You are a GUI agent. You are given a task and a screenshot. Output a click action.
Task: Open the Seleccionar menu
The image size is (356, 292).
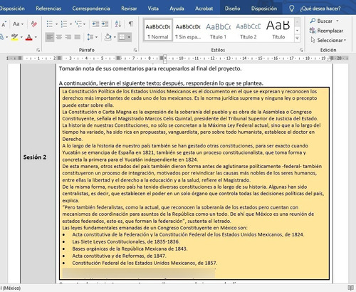coord(328,40)
